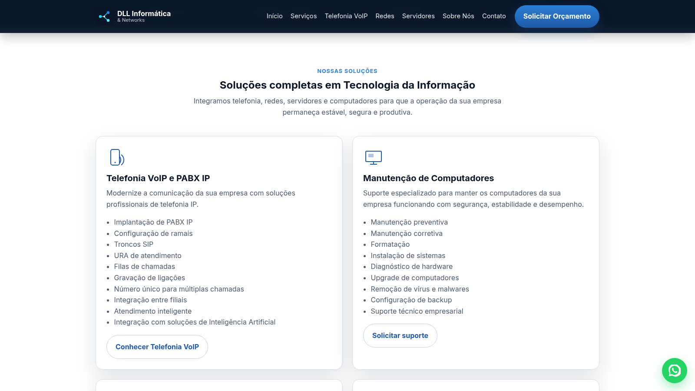
Task: Click the Solicitar suporte button
Action: [x=400, y=335]
